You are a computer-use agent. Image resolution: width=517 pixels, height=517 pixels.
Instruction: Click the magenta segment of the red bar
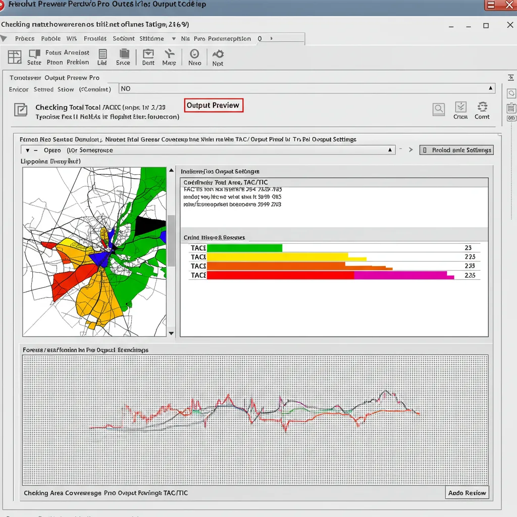click(x=403, y=275)
